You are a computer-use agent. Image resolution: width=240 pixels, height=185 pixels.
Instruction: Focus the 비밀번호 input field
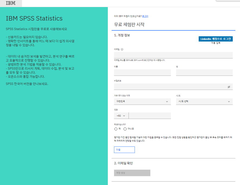click(x=171, y=86)
